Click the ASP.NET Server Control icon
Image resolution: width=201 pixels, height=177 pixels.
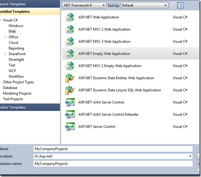point(70,127)
